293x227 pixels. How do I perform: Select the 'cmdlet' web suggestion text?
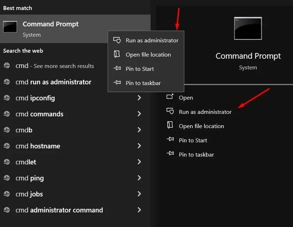(x=26, y=162)
